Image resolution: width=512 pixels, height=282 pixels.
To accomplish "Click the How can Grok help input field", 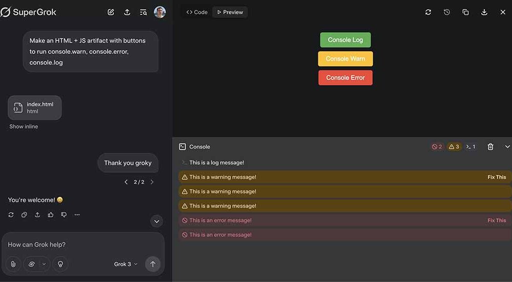I will click(83, 245).
